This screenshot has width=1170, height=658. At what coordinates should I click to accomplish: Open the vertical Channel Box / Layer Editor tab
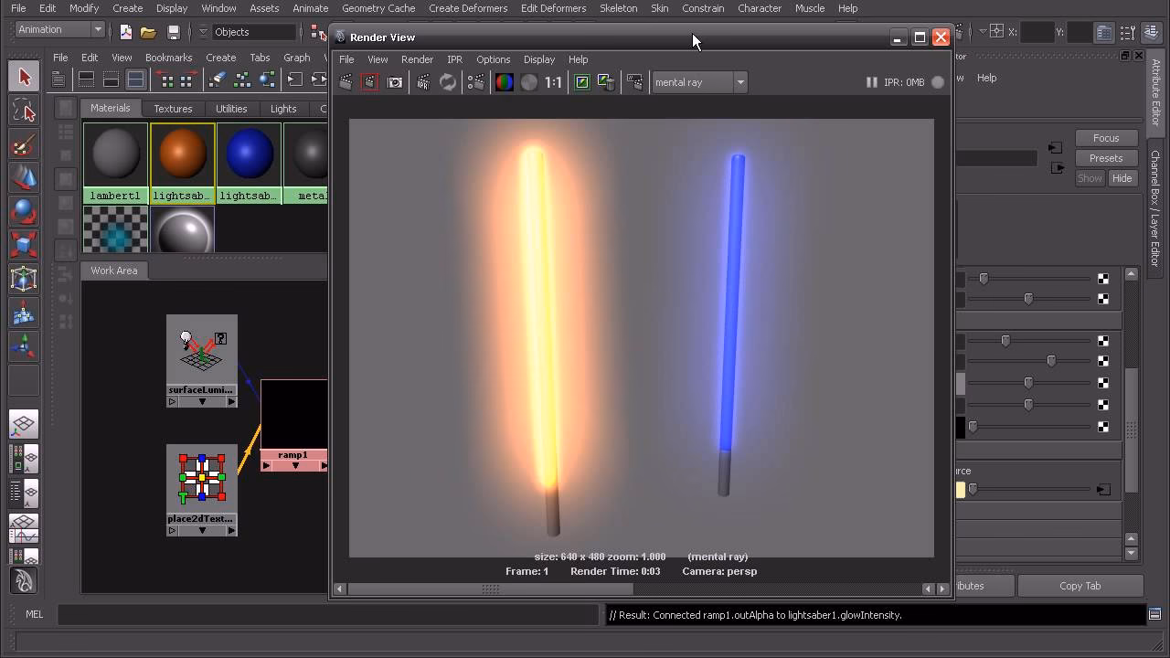[x=1155, y=207]
